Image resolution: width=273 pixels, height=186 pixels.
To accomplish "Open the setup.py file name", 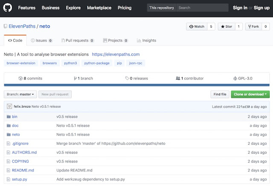I will [x=20, y=179].
